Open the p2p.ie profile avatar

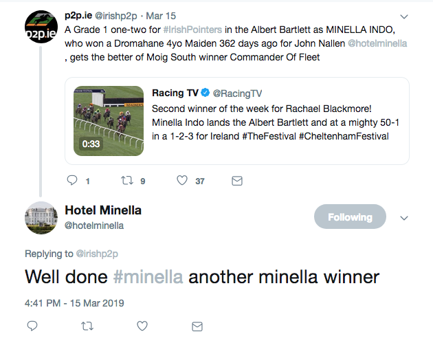pos(41,27)
